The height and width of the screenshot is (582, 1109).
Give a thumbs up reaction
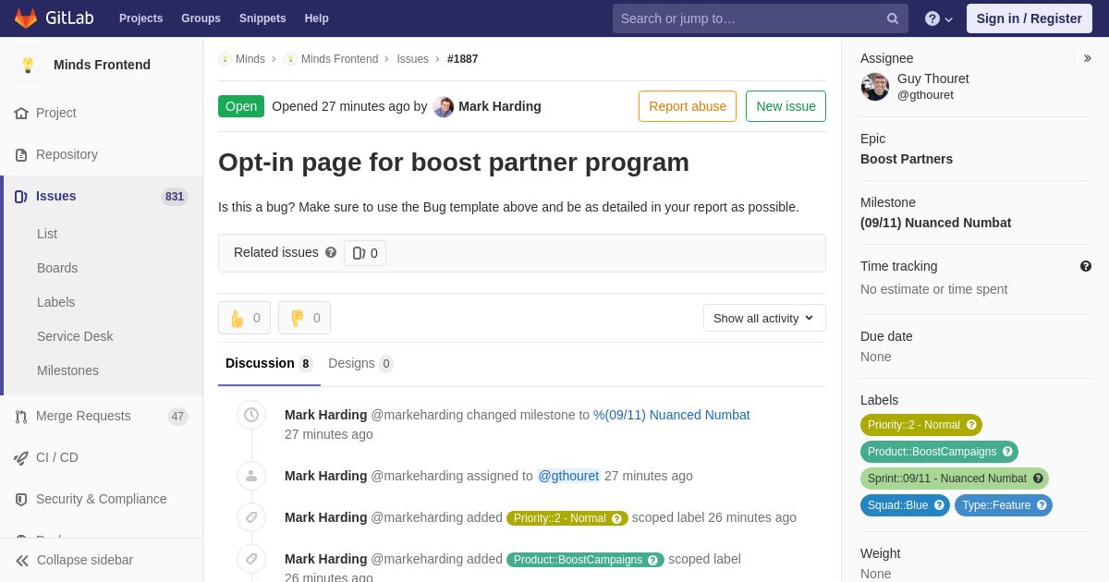click(x=244, y=318)
